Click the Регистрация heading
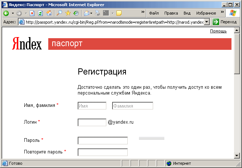The height and width of the screenshot is (168, 242). click(102, 72)
